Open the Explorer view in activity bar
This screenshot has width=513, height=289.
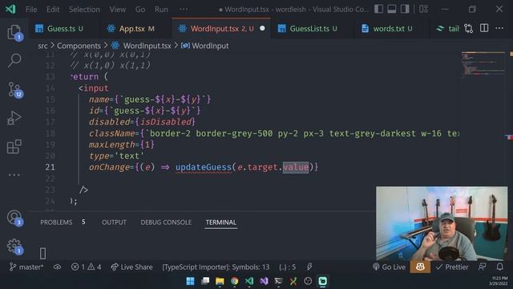point(14,32)
